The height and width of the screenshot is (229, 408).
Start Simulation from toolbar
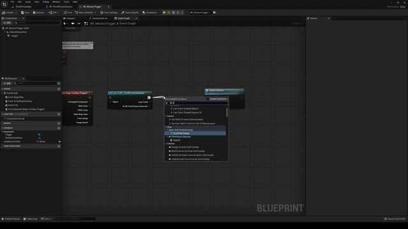[x=150, y=13]
